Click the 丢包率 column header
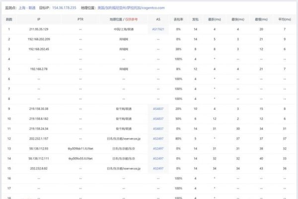 click(x=178, y=19)
